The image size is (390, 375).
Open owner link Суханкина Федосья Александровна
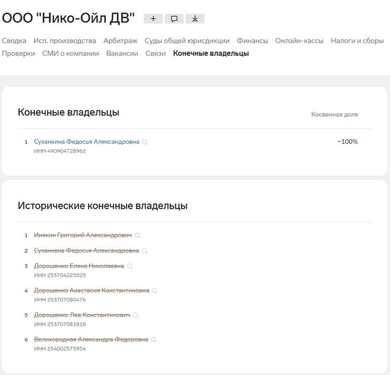tap(87, 142)
